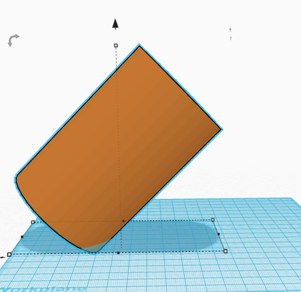The height and width of the screenshot is (292, 301).
Task: Click the black midpoint handle on back edge
Action: coord(124,221)
